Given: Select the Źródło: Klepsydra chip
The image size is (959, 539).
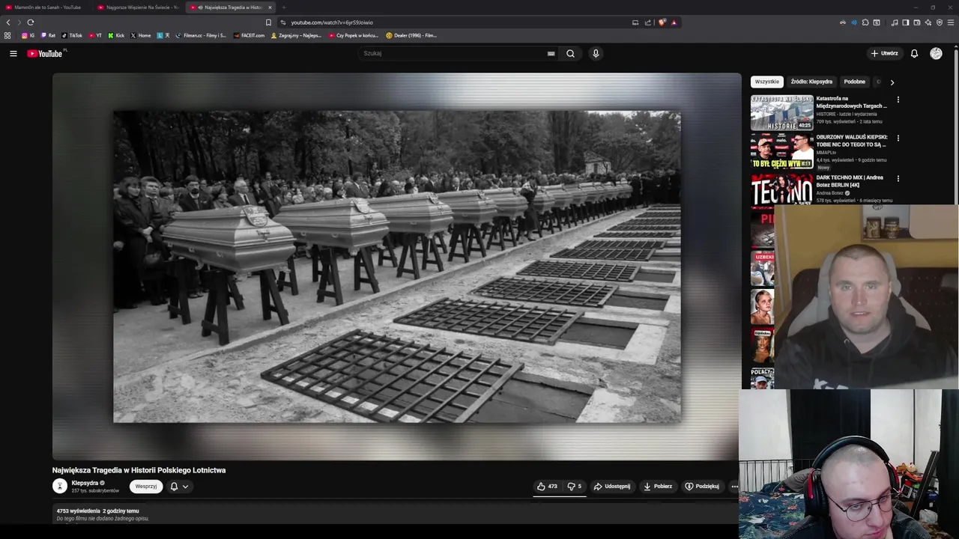Looking at the screenshot, I should (811, 82).
